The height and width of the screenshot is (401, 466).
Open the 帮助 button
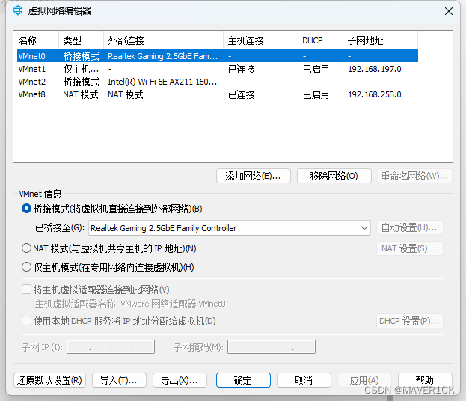[x=425, y=380]
